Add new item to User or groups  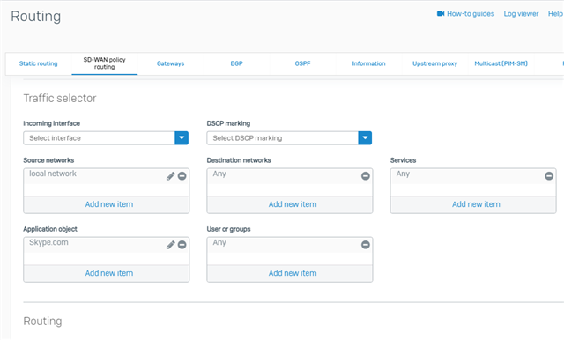click(293, 273)
